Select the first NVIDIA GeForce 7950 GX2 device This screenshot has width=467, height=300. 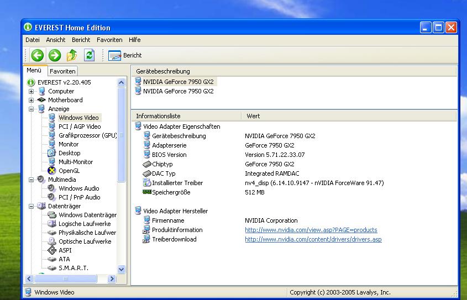[179, 82]
